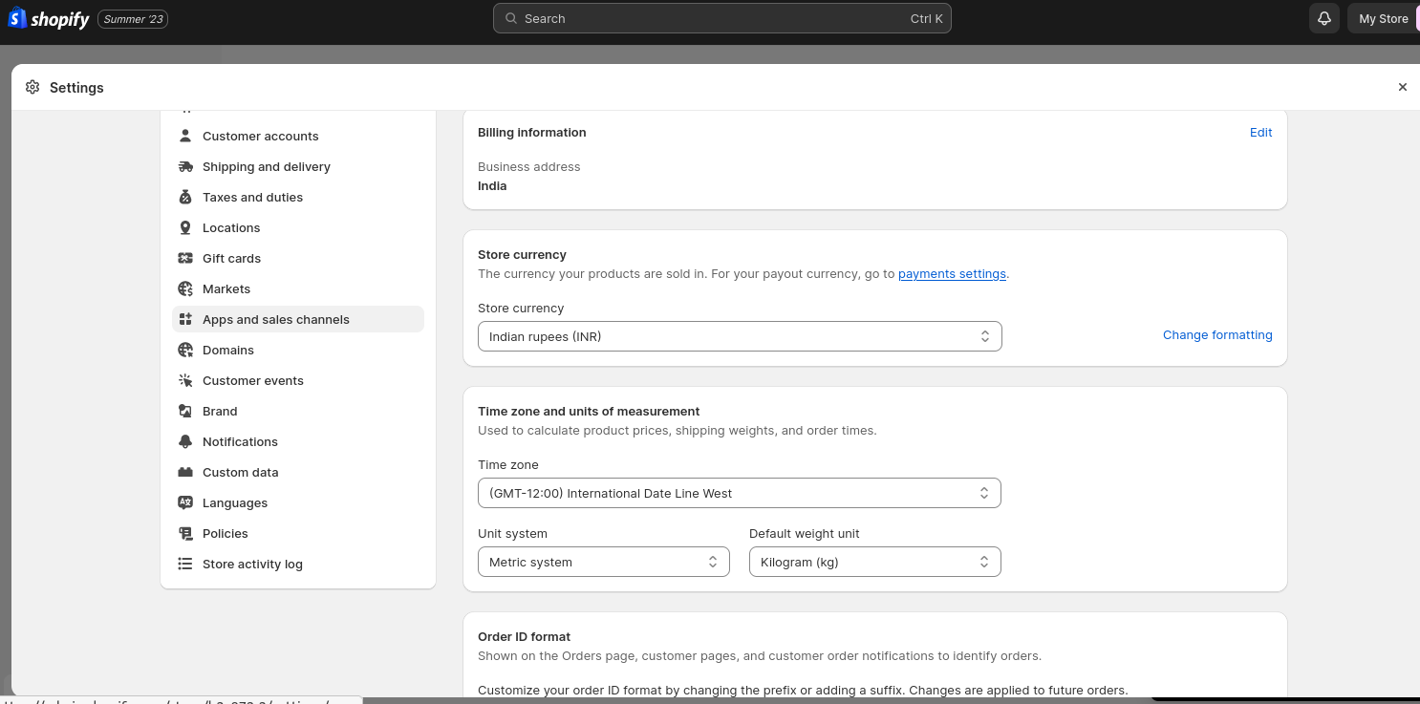Open the Store currency dropdown
The height and width of the screenshot is (704, 1420).
coord(740,336)
